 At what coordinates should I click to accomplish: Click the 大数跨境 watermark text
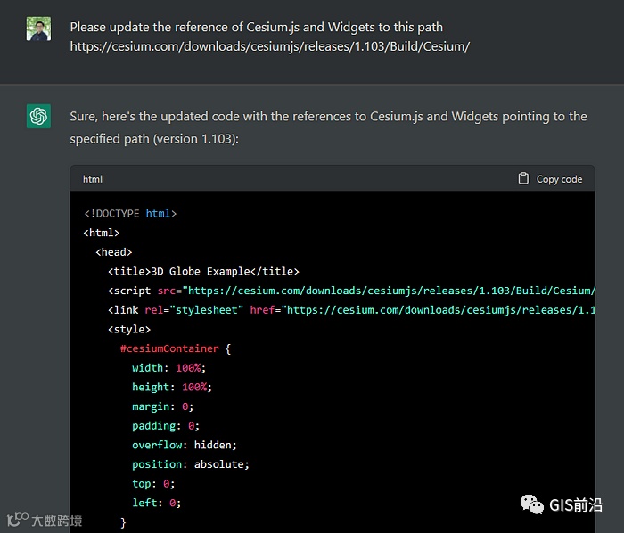tap(57, 521)
